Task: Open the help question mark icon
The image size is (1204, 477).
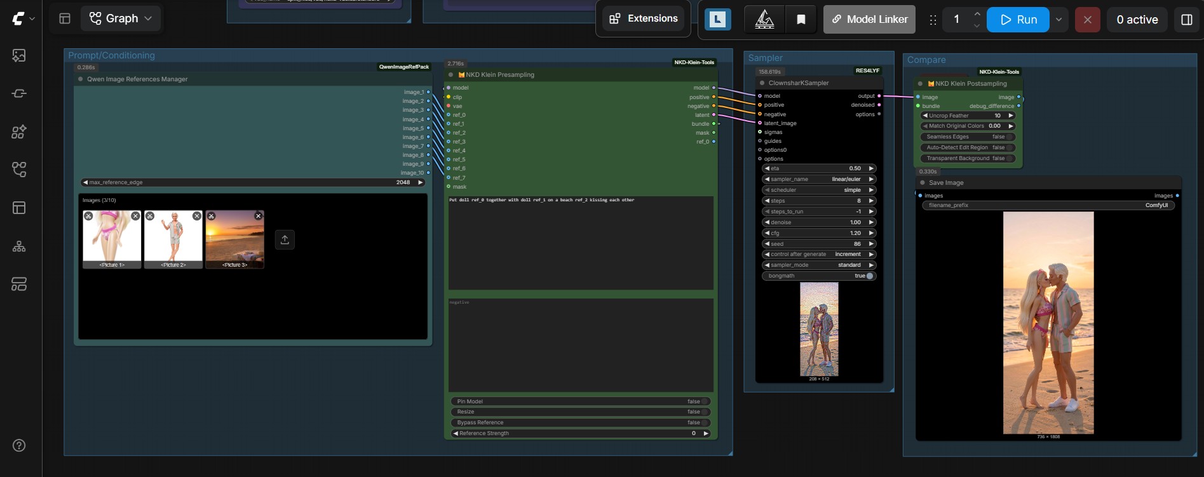Action: pyautogui.click(x=19, y=445)
